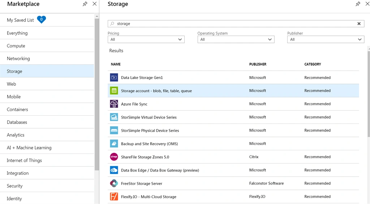Clear the storage search text
The width and height of the screenshot is (370, 204).
point(359,23)
